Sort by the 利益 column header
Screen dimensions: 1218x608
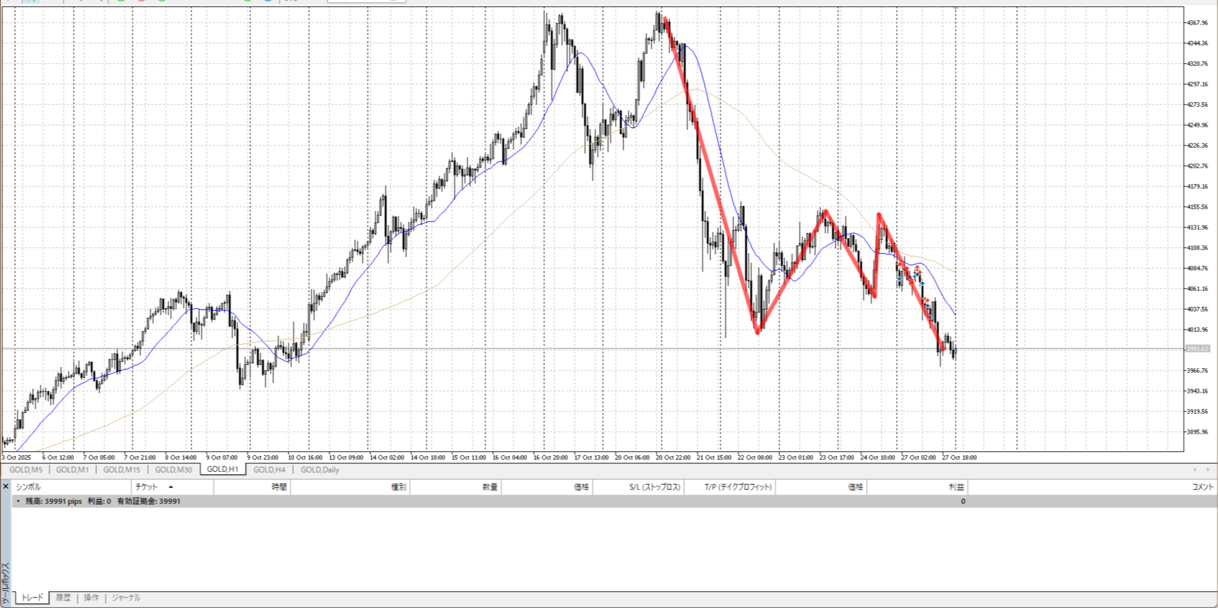click(x=955, y=487)
